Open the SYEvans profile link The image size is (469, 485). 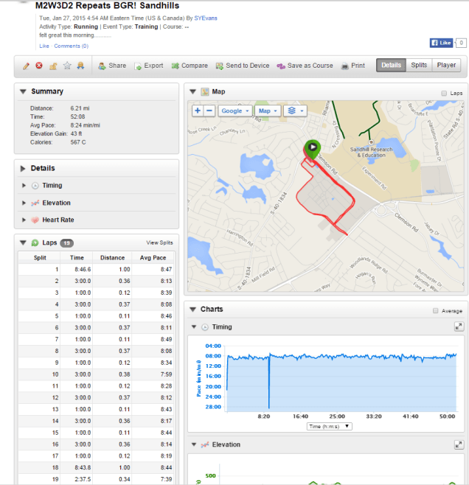coord(209,17)
